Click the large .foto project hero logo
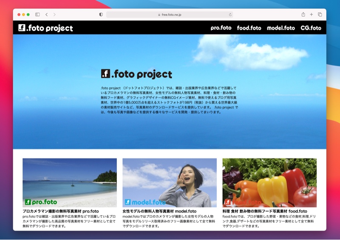 coord(136,74)
